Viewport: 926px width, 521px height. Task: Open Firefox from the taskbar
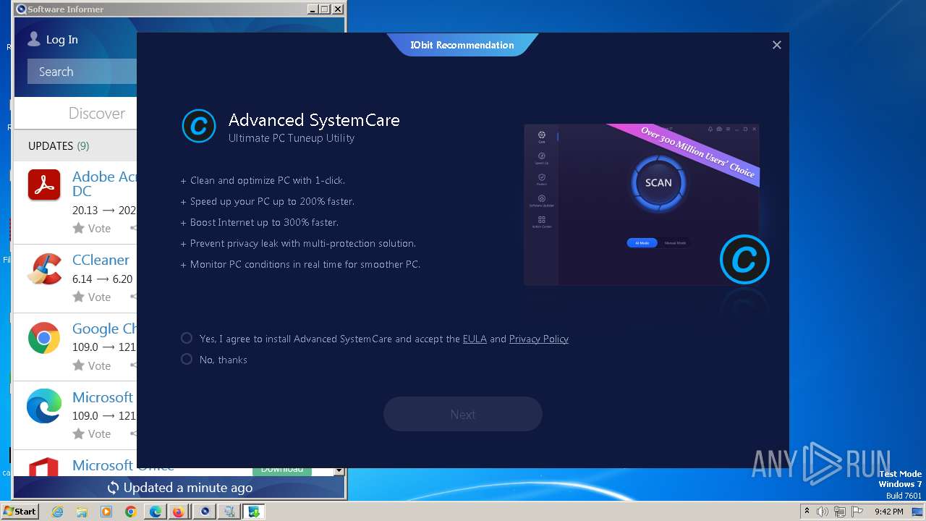[178, 512]
